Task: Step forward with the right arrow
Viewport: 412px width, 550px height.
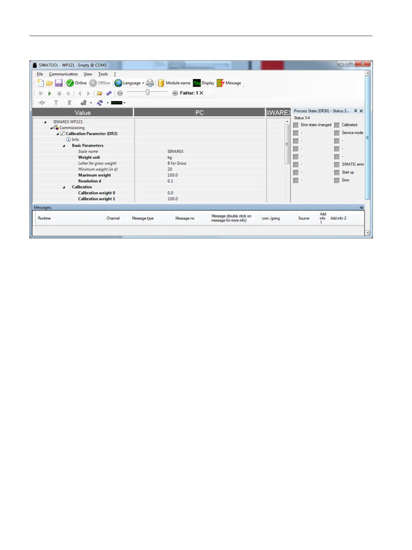Action: (89, 93)
